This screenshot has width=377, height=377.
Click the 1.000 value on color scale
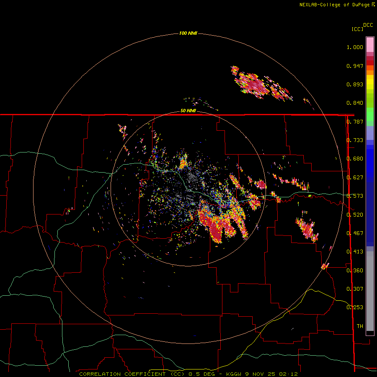[355, 47]
